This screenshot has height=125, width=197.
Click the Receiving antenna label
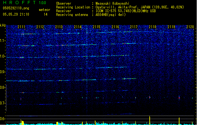click(72, 15)
